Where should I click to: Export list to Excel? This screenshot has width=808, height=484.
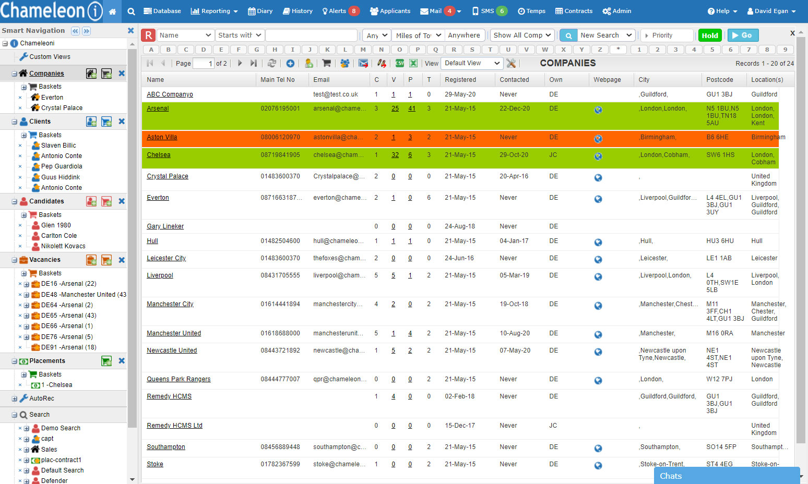coord(413,63)
